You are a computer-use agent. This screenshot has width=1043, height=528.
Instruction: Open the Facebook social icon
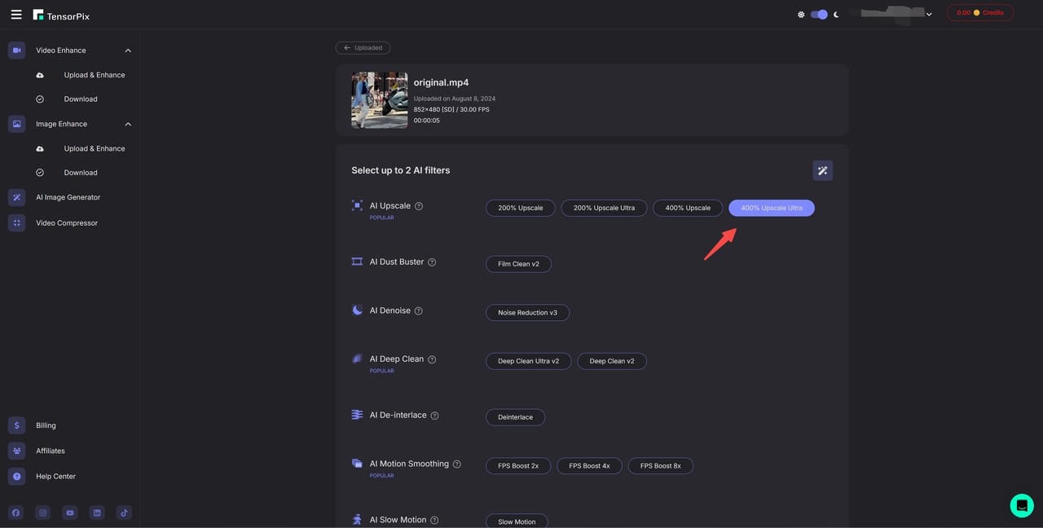pos(16,513)
